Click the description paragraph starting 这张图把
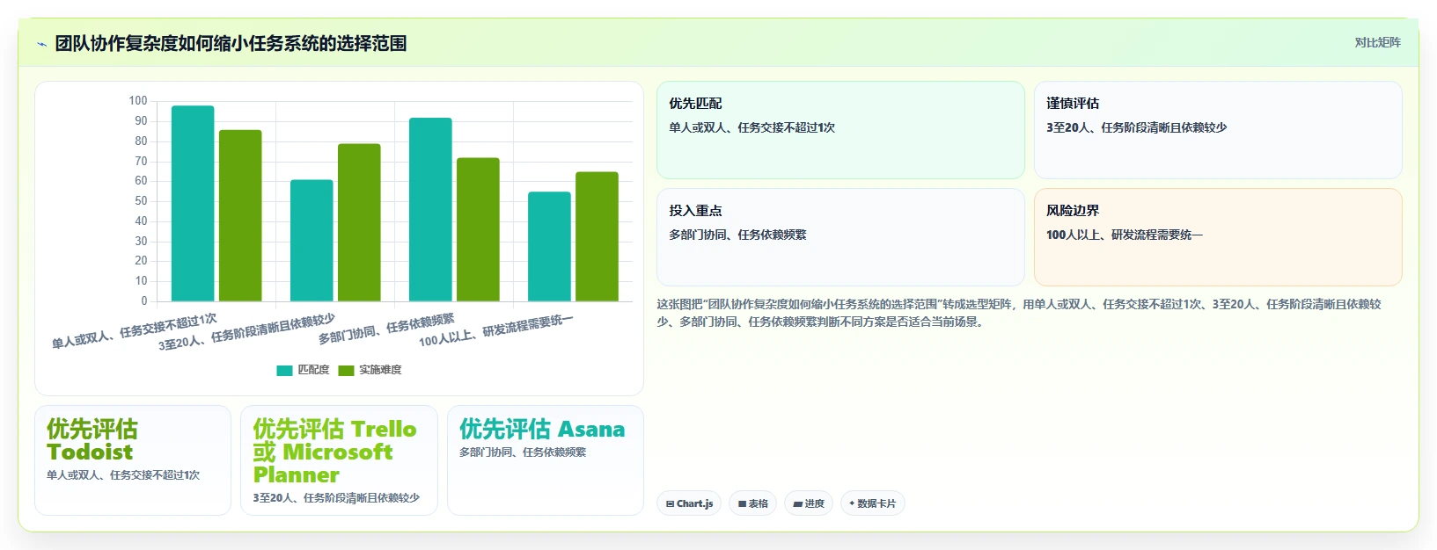 pyautogui.click(x=1019, y=313)
